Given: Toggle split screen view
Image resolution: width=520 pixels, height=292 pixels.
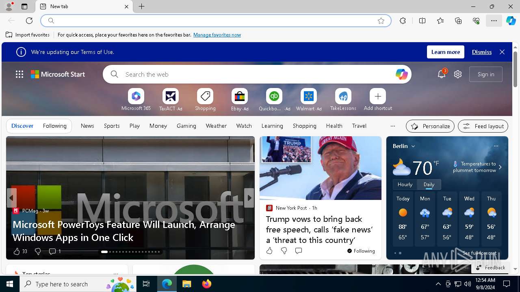Looking at the screenshot, I should pyautogui.click(x=422, y=21).
